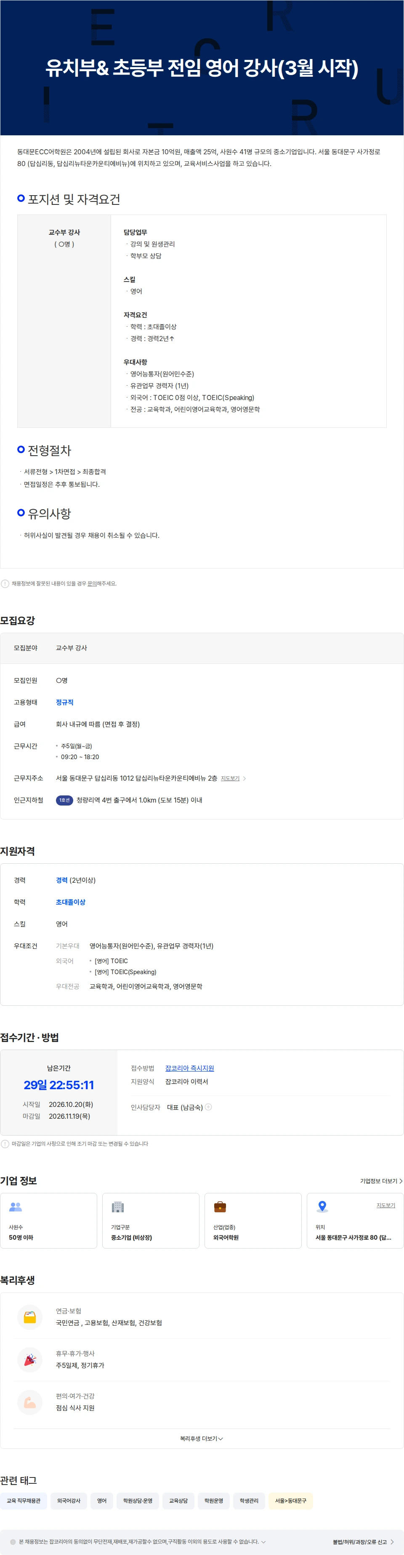The width and height of the screenshot is (404, 1555).
Task: Select the 영어 tag
Action: (x=102, y=1501)
